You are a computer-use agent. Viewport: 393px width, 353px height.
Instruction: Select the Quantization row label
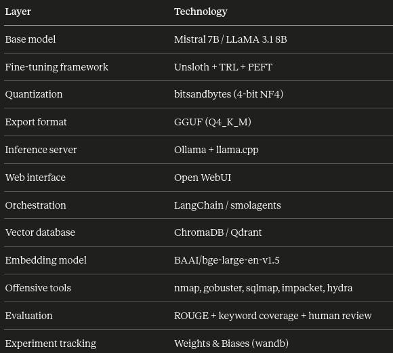click(34, 94)
